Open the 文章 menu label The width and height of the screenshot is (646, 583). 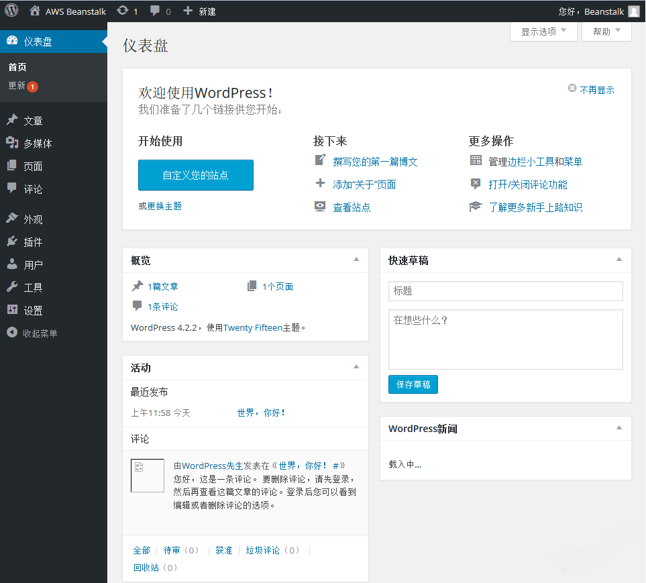[x=33, y=121]
